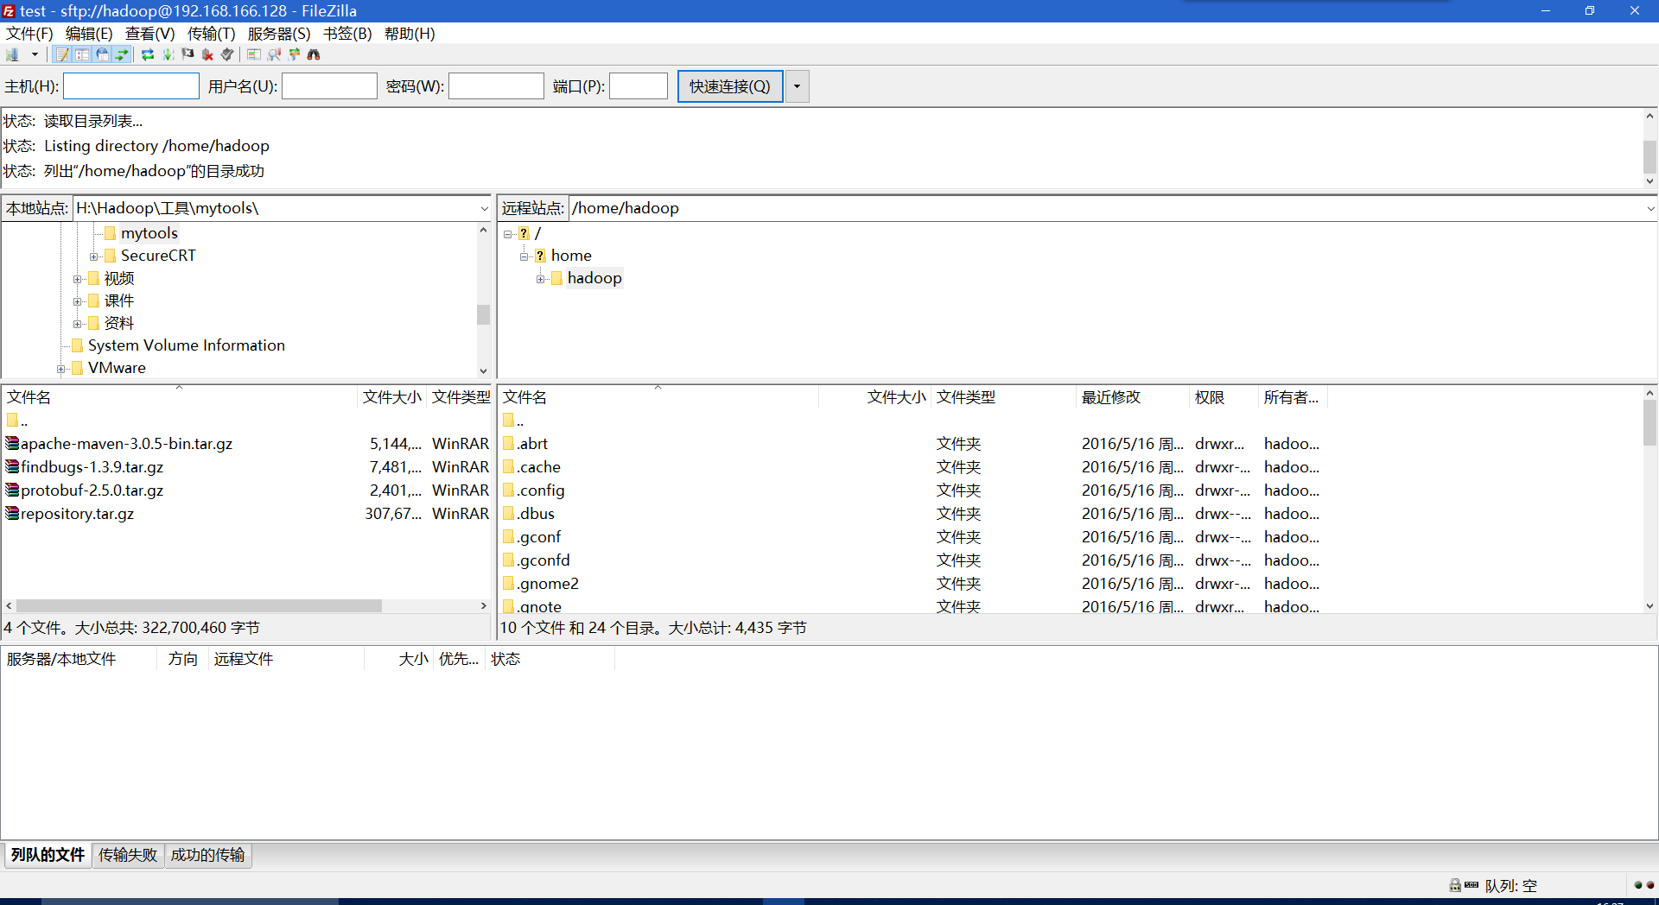
Task: Toggle the remote directory tree view
Action: (x=102, y=54)
